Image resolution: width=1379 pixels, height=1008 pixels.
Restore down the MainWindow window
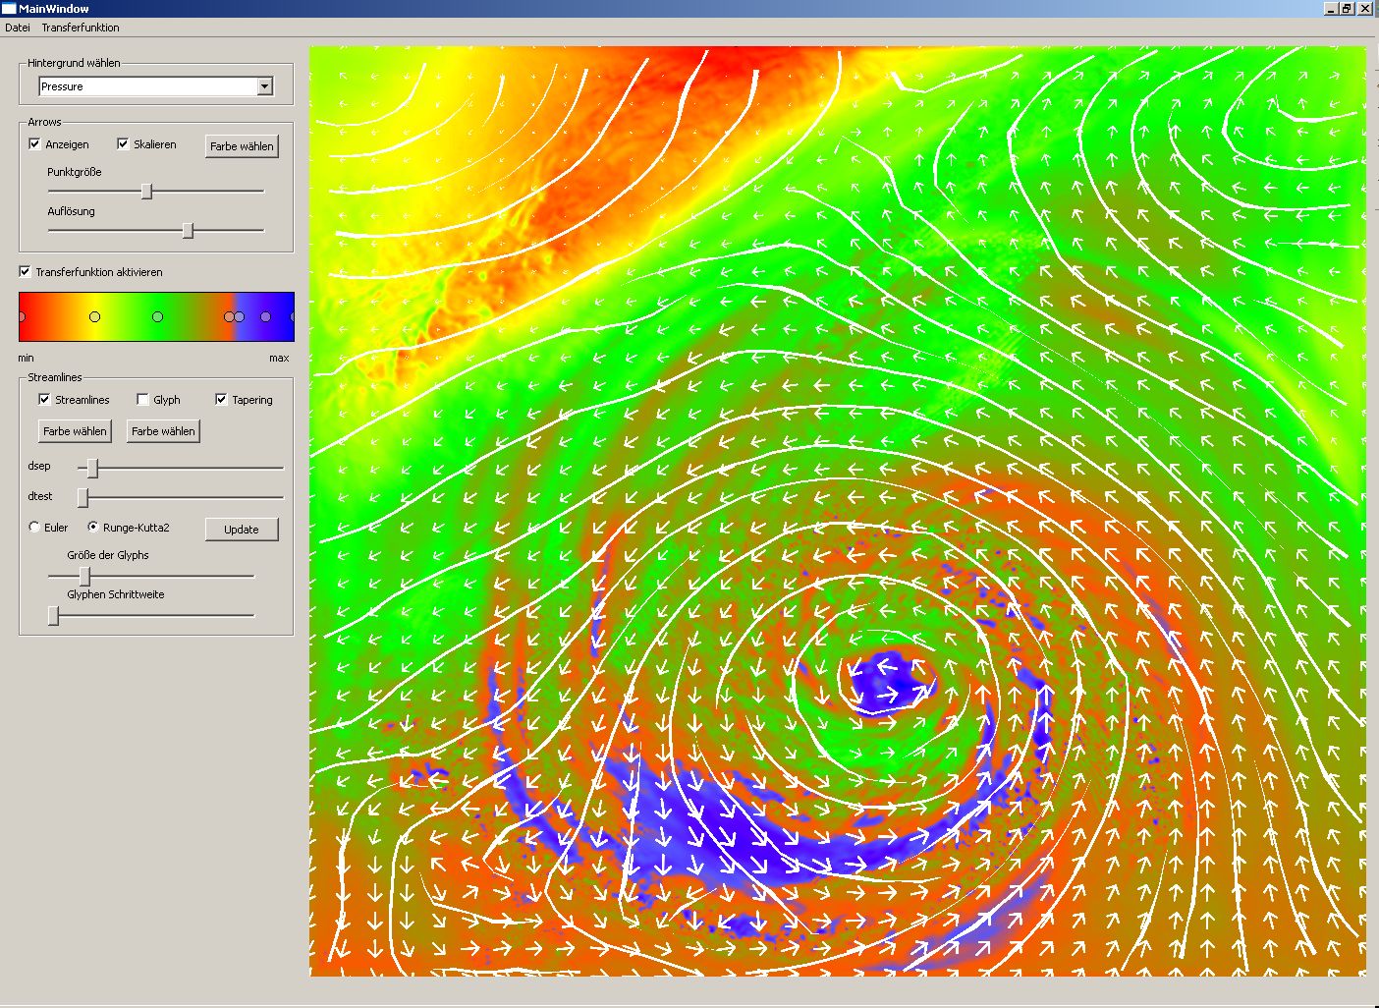pyautogui.click(x=1347, y=9)
